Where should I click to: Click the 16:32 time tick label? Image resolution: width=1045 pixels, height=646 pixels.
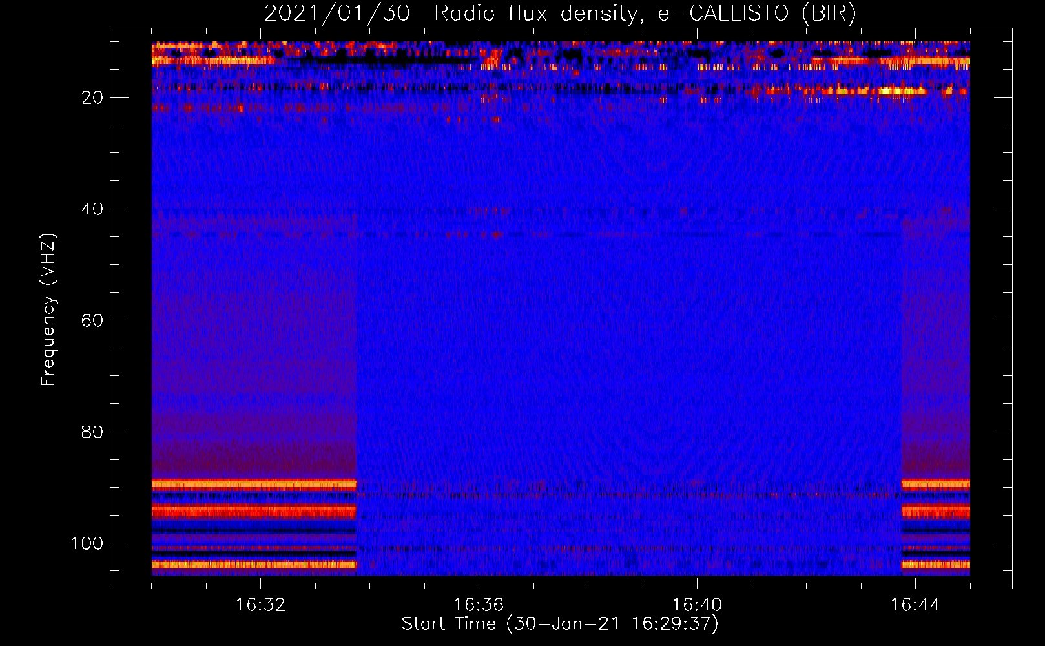[x=260, y=605]
